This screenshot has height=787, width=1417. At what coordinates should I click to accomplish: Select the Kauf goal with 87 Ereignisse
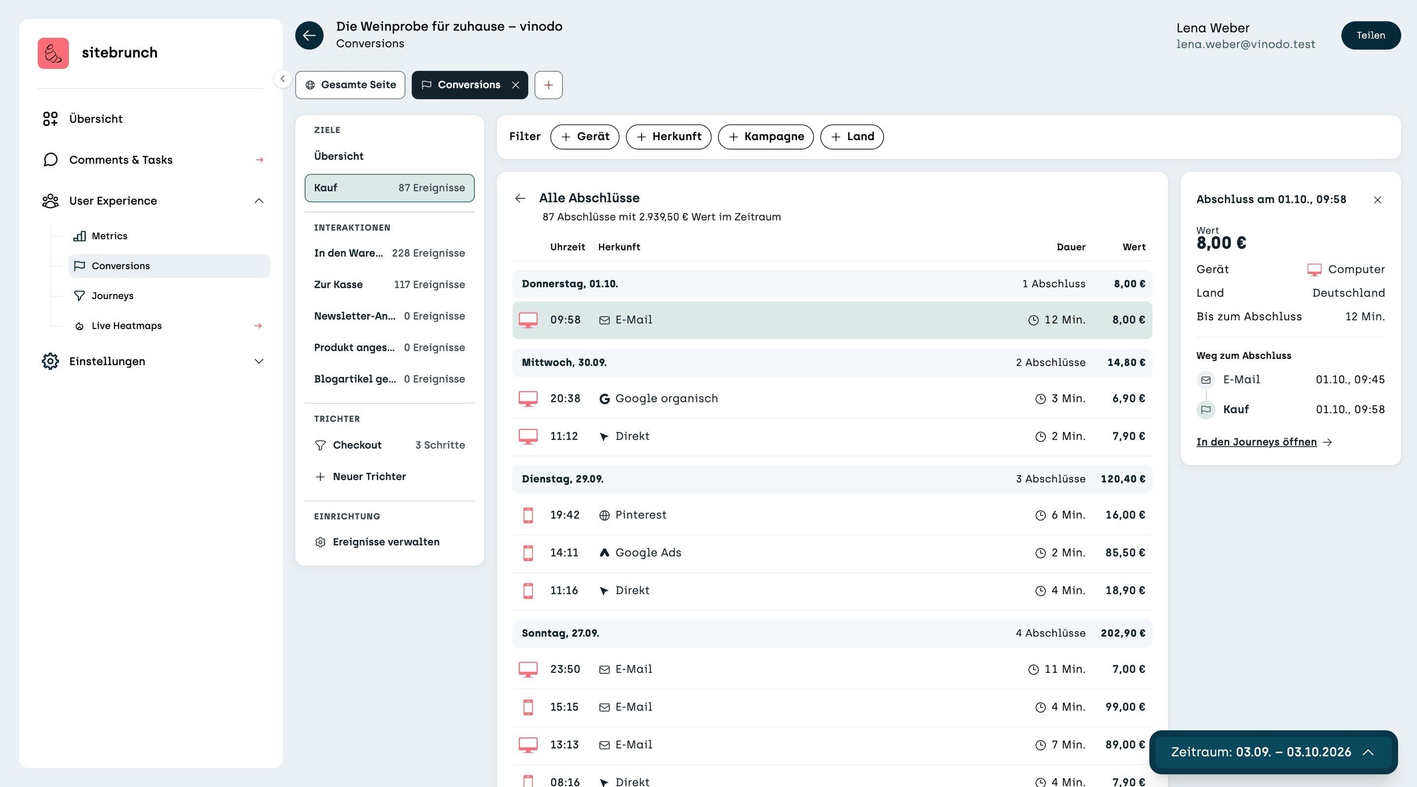pyautogui.click(x=390, y=188)
